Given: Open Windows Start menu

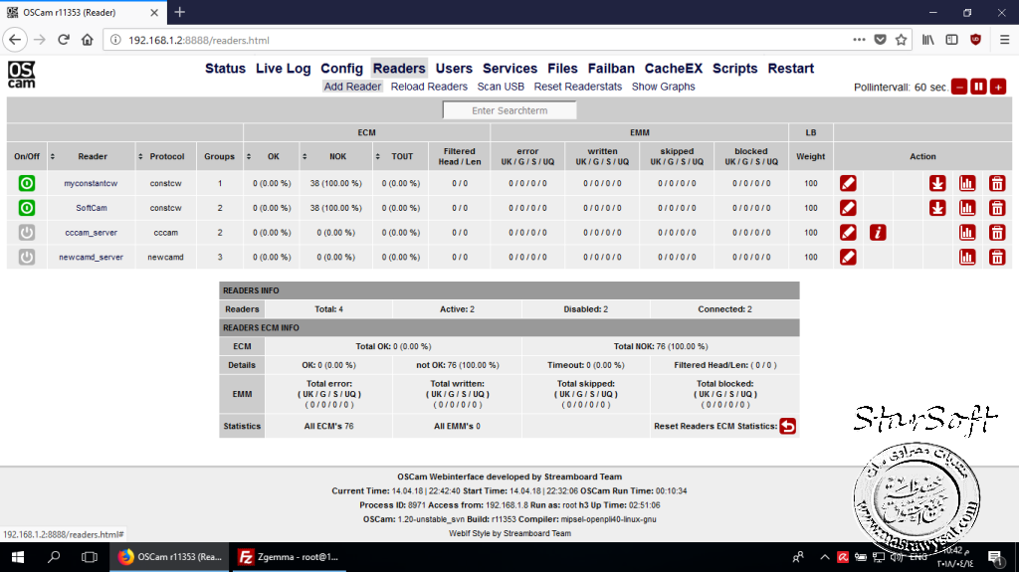Looking at the screenshot, I should (18, 557).
